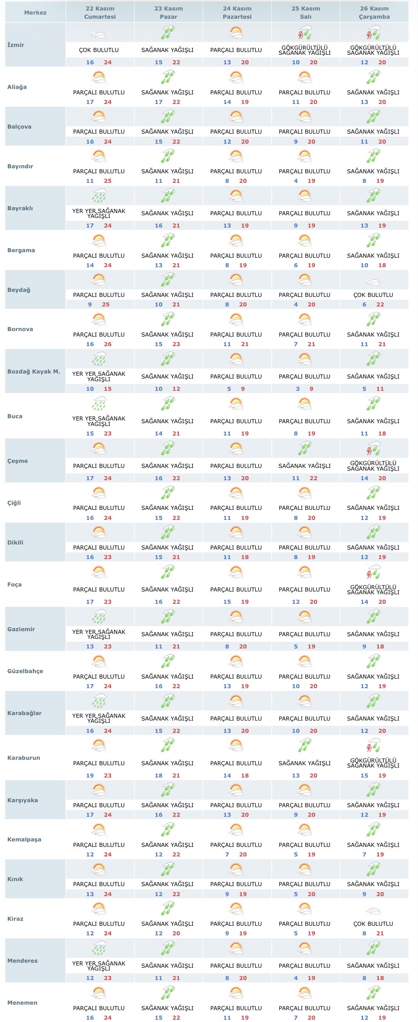The width and height of the screenshot is (418, 1022).
Task: Select the 26 Kasım Çarşamba column header
Action: (x=374, y=13)
